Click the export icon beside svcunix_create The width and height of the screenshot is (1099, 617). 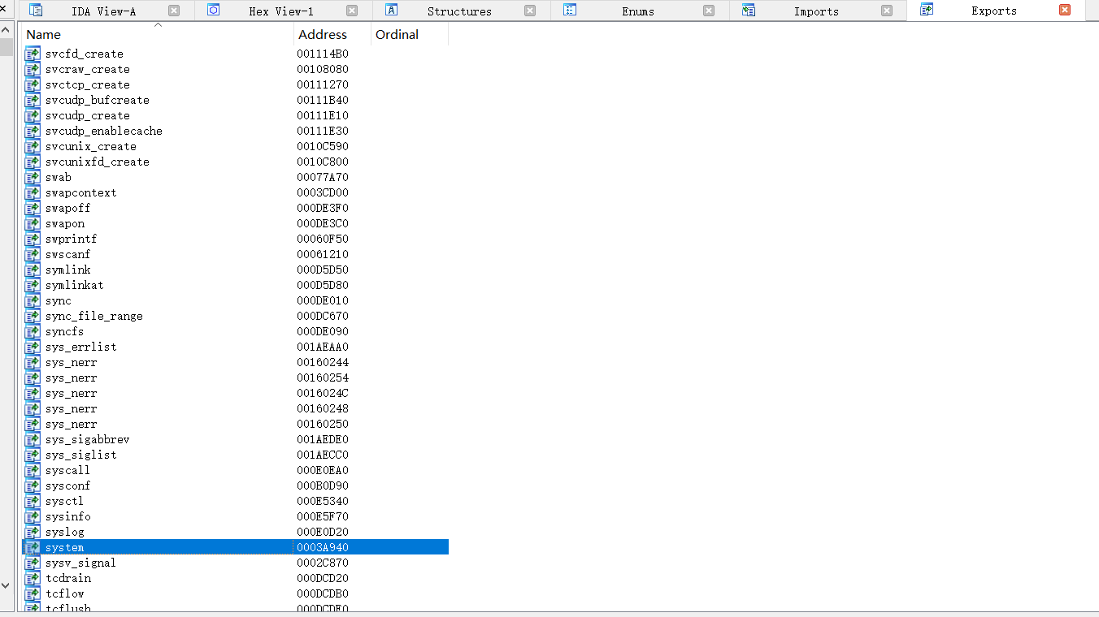tap(32, 146)
